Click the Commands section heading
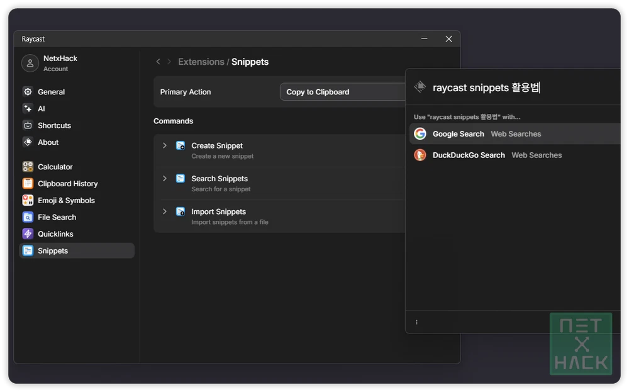Viewport: 629px width, 392px height. pos(174,121)
